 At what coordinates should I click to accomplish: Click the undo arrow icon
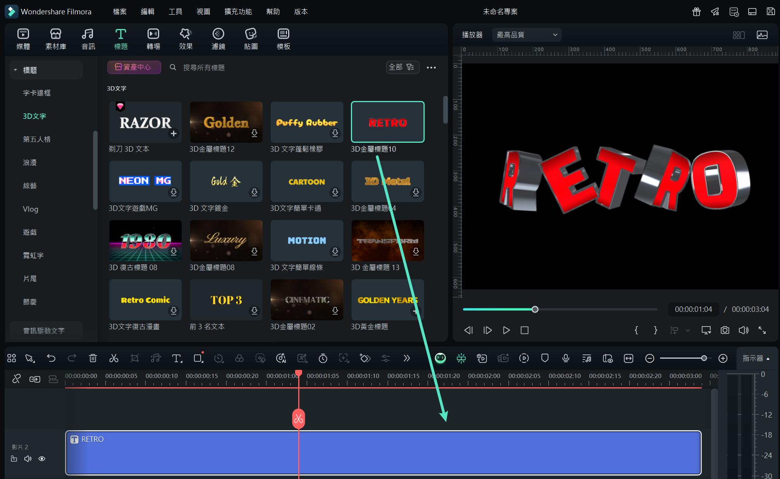tap(51, 358)
